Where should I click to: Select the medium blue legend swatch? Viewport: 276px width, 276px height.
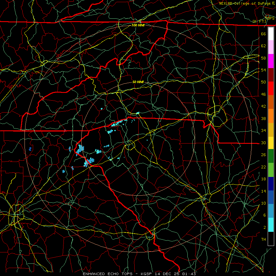click(271, 197)
